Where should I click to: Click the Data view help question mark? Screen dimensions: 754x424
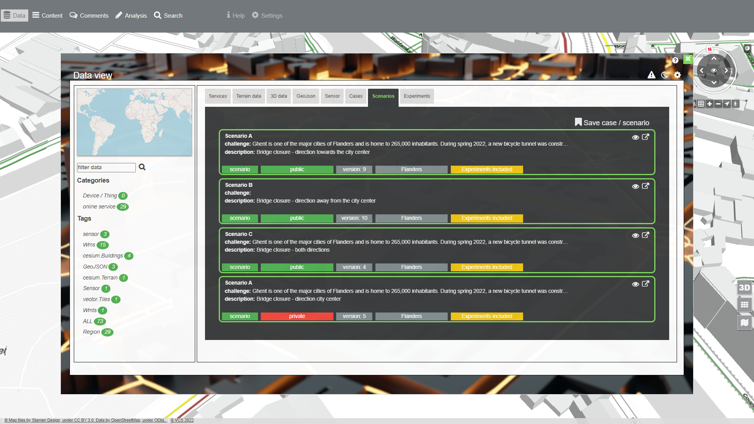[675, 60]
